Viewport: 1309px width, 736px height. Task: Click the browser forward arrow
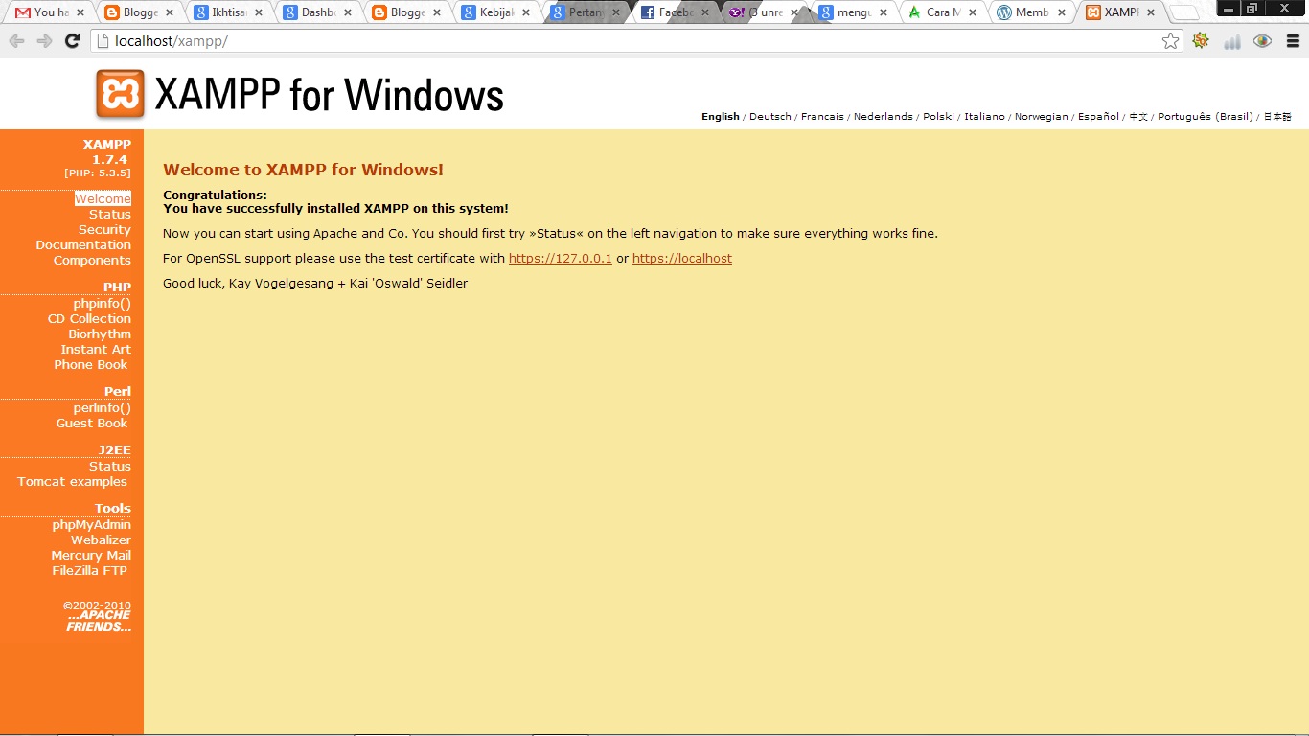[44, 41]
